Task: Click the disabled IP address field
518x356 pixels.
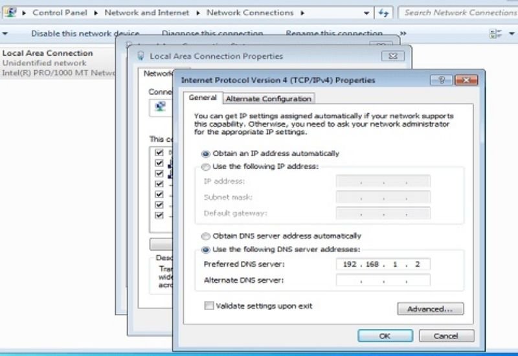Action: click(x=383, y=181)
